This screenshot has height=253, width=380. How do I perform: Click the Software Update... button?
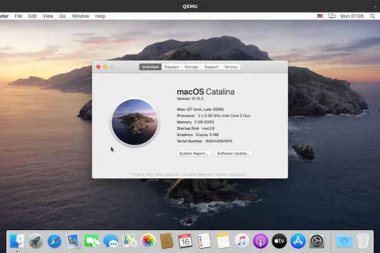click(233, 154)
